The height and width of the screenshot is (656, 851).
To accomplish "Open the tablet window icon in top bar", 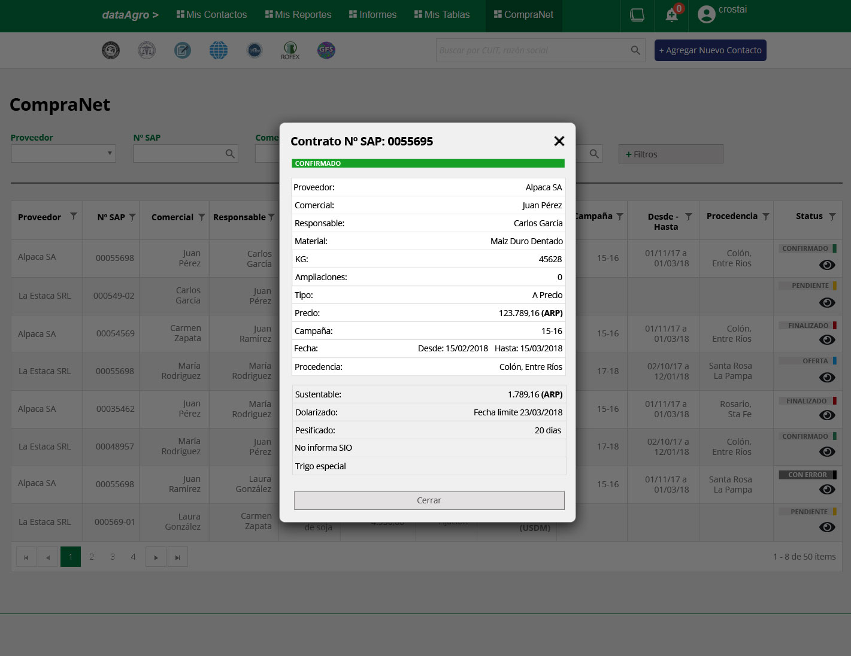I will pyautogui.click(x=637, y=15).
